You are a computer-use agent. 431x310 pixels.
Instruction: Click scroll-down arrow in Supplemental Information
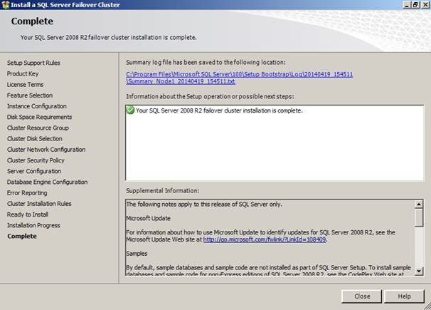(419, 272)
